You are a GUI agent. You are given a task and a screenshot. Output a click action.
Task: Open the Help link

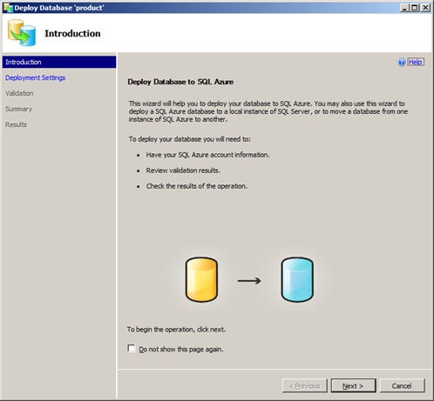[x=415, y=62]
